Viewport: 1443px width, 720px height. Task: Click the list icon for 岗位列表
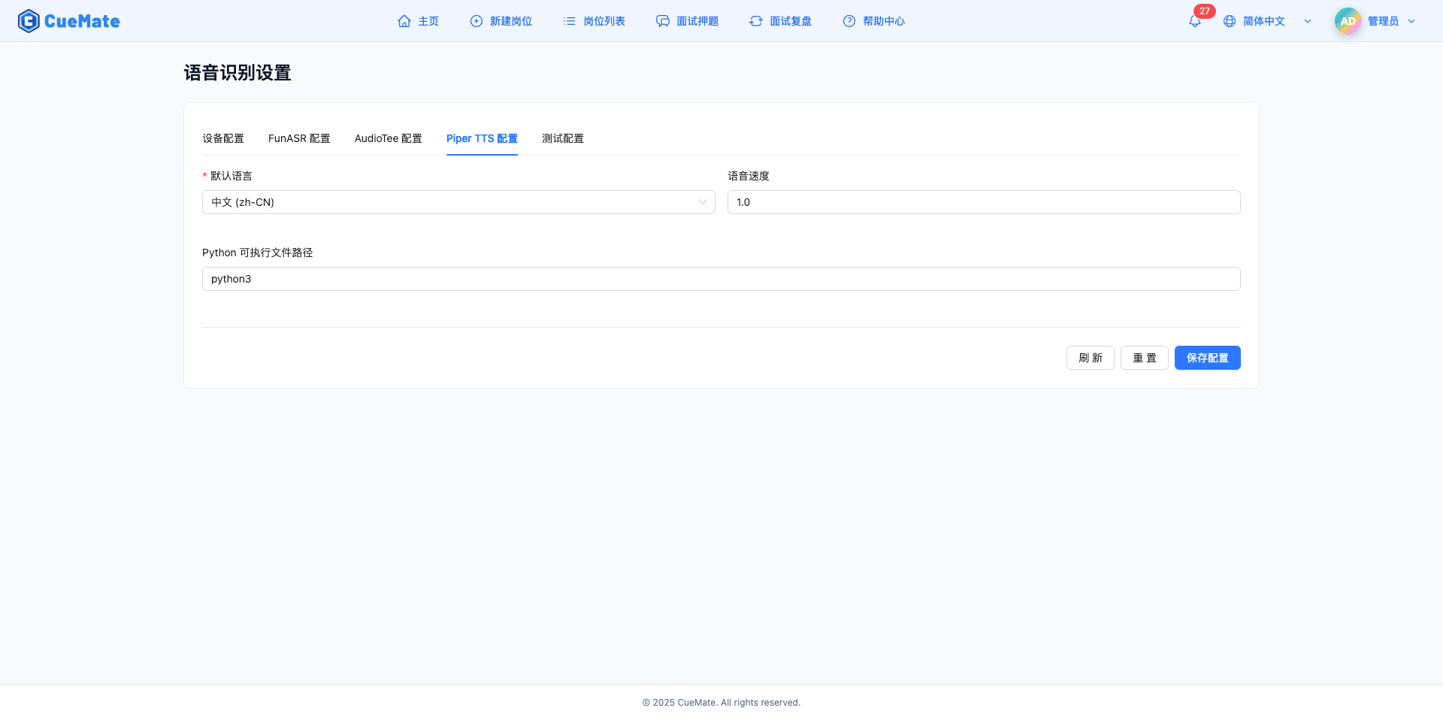click(x=570, y=21)
